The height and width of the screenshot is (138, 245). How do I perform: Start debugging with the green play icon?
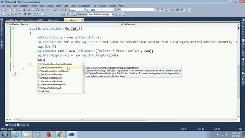pyautogui.click(x=66, y=10)
